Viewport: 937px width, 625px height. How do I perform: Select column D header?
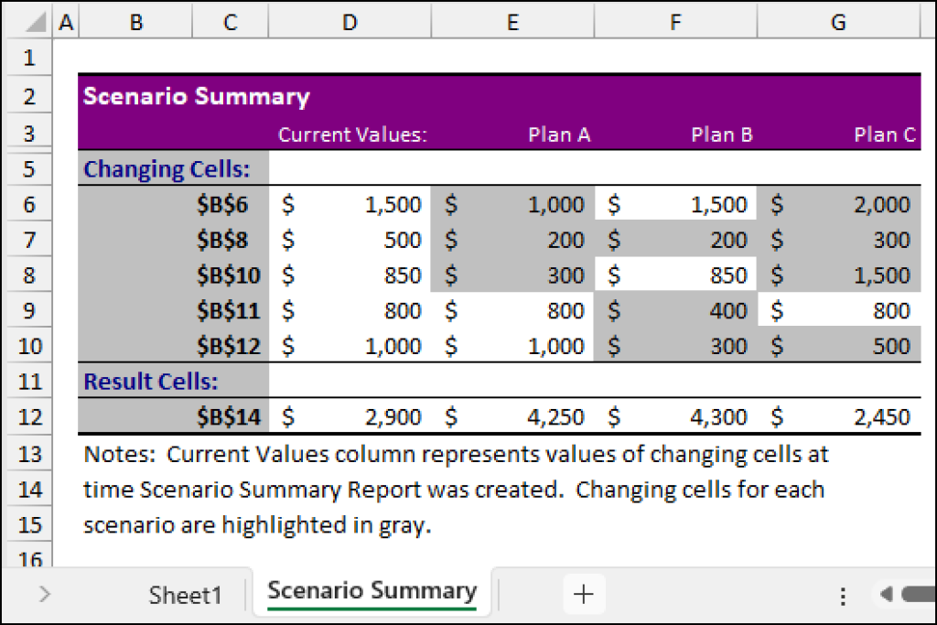[x=350, y=22]
